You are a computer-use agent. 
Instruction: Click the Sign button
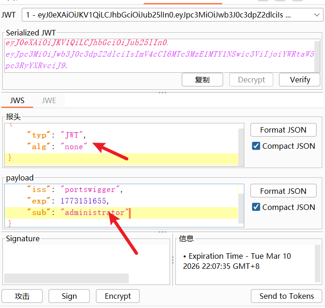click(x=69, y=296)
